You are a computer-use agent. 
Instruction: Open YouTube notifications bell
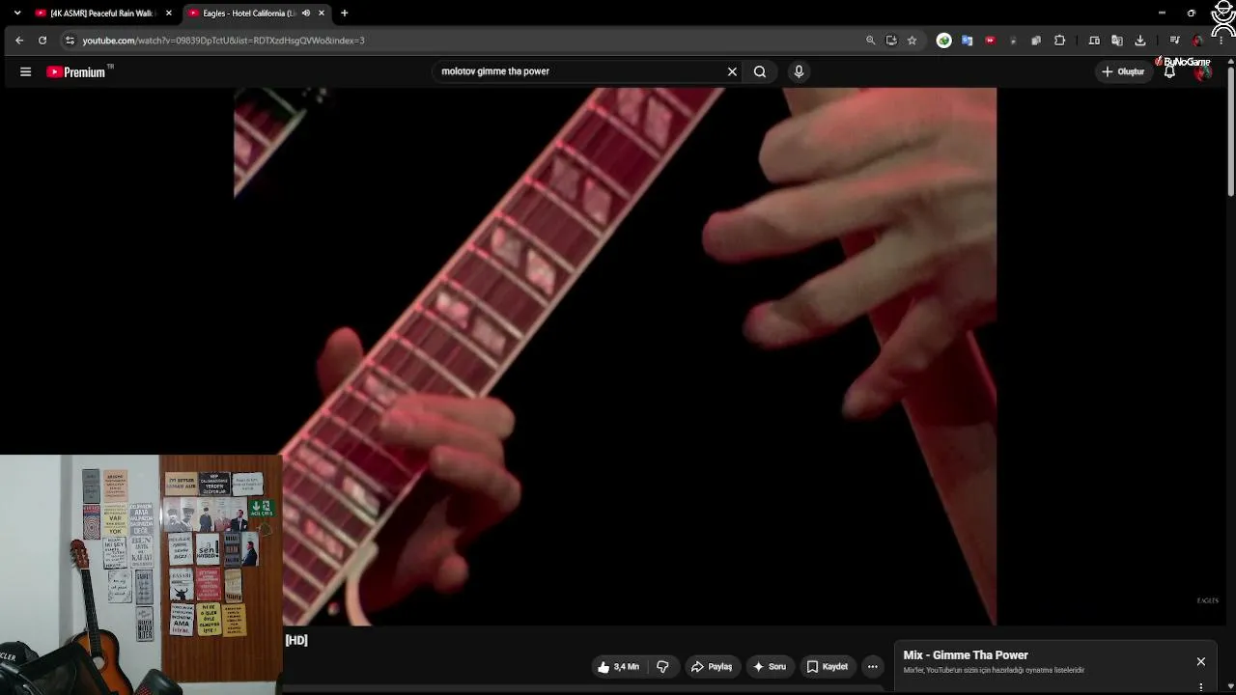coord(1169,71)
